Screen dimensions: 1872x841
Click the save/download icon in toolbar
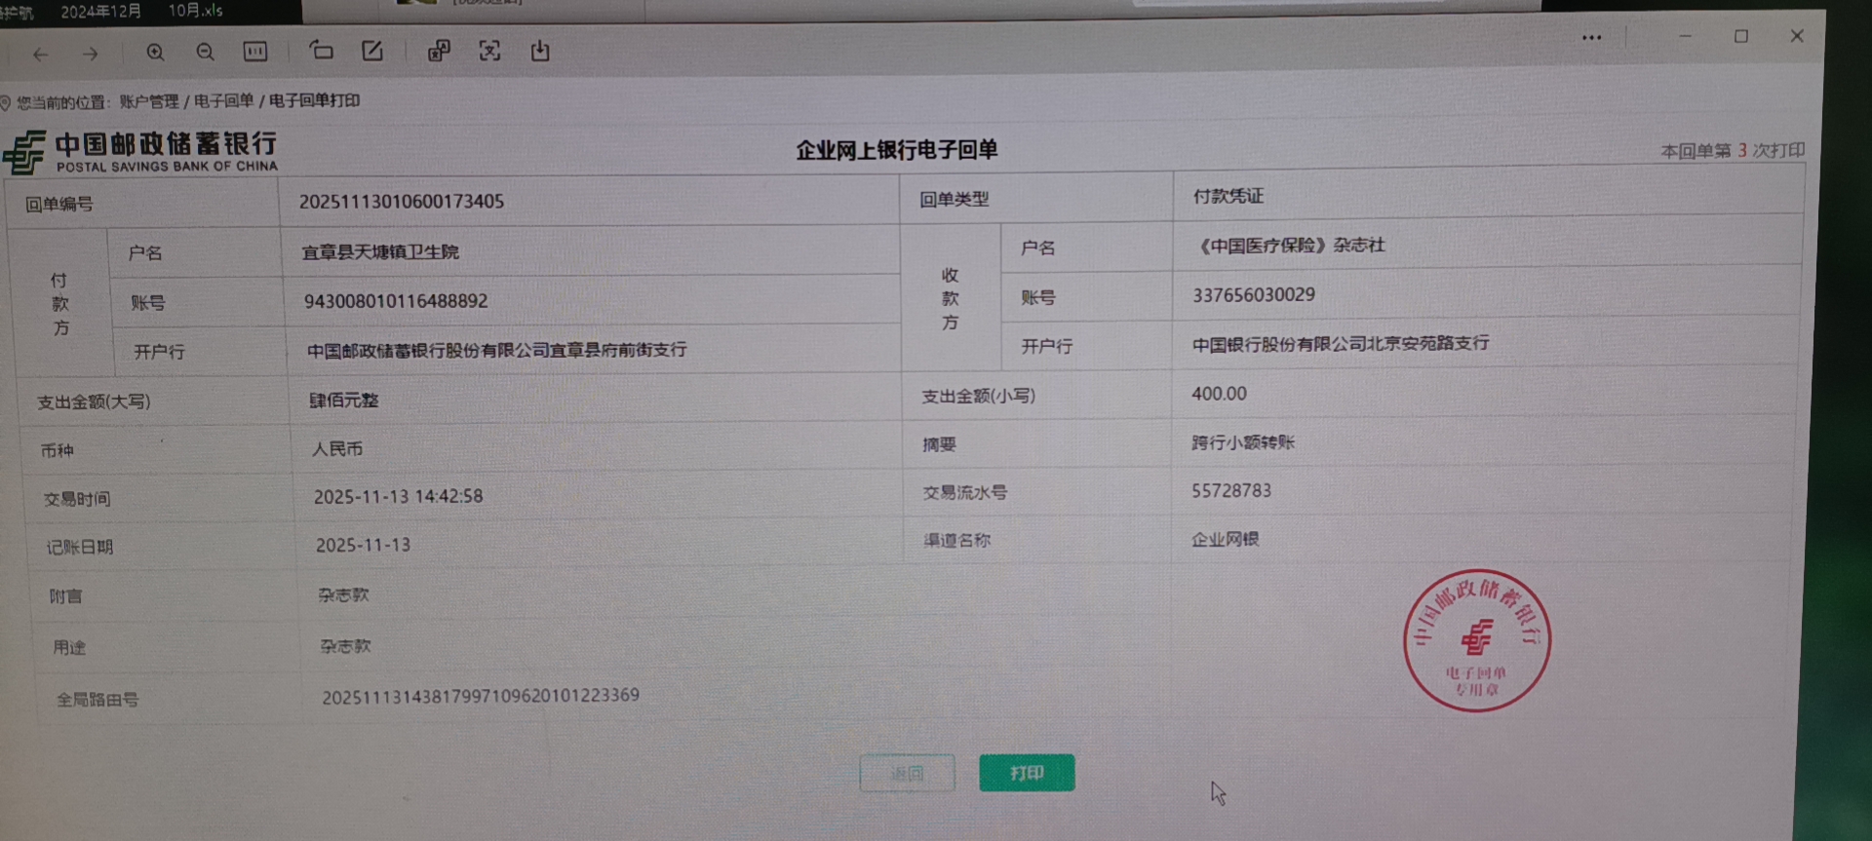coord(540,51)
